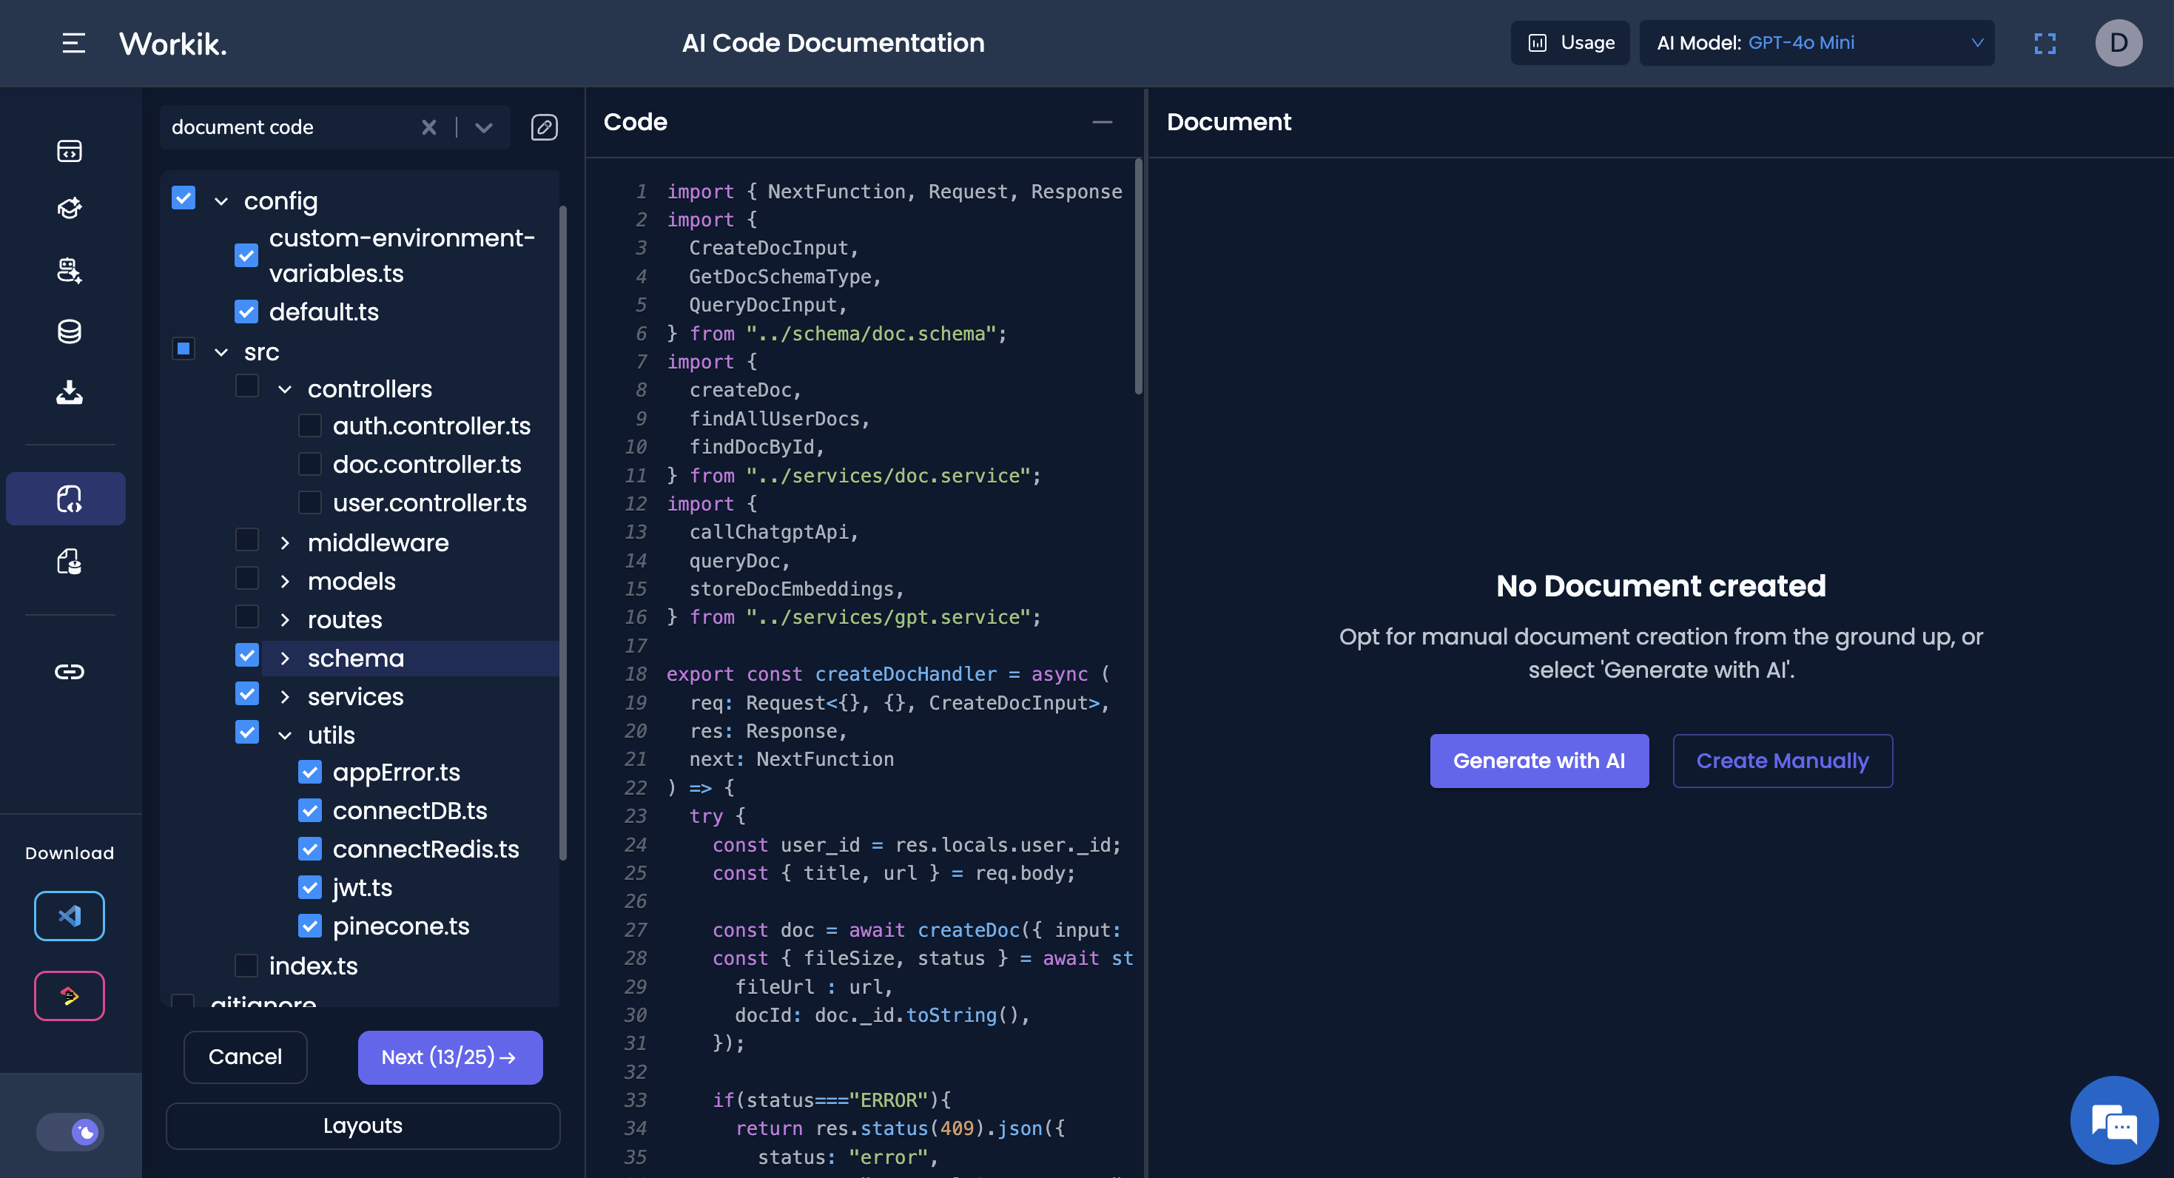Open the AI data generator sidebar icon
This screenshot has height=1178, width=2174.
coord(70,270)
